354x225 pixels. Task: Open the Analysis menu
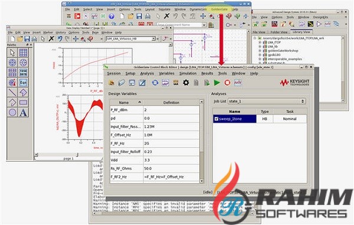click(147, 73)
